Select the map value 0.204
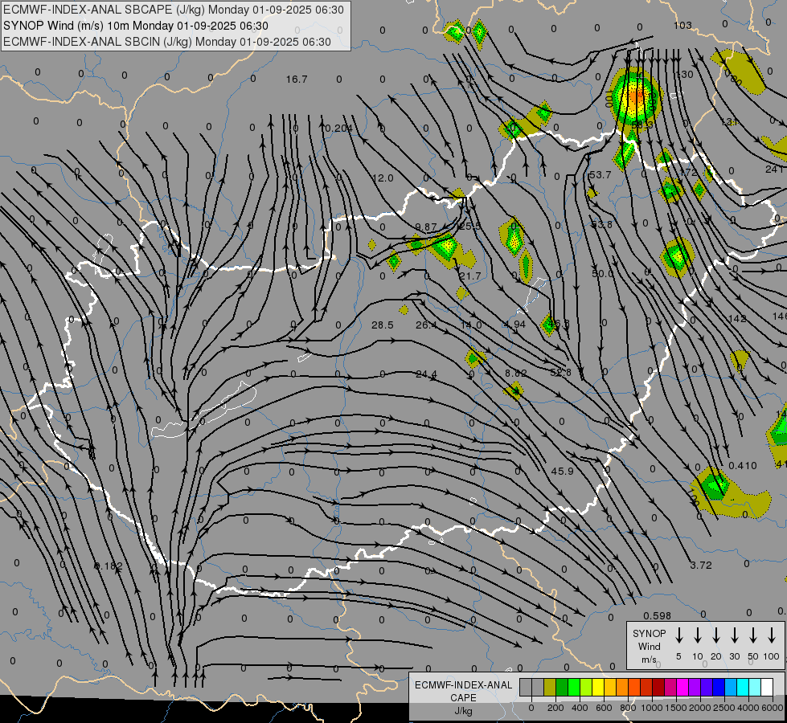 click(x=338, y=129)
